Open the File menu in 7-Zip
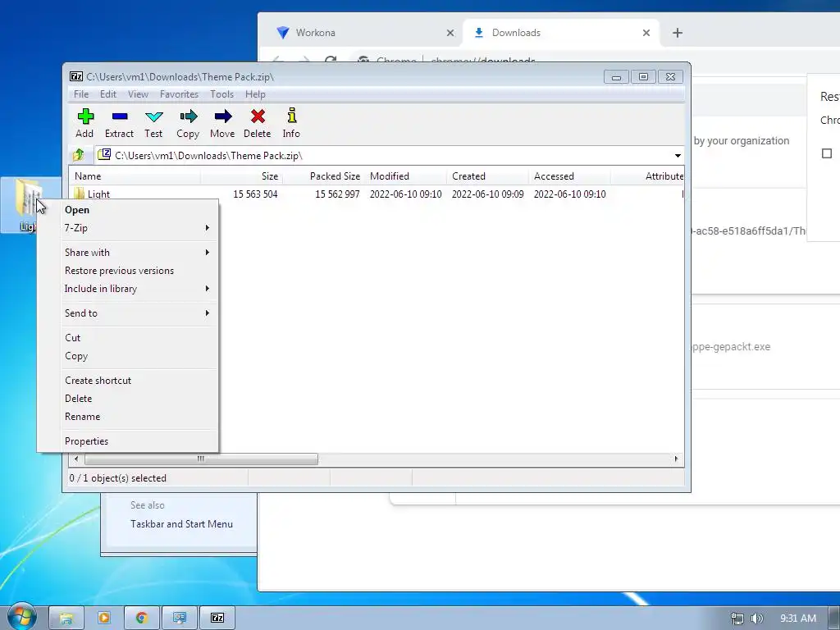Viewport: 840px width, 630px height. (81, 94)
